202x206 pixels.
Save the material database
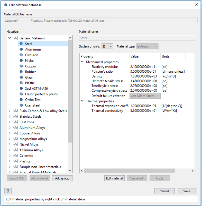click(187, 191)
